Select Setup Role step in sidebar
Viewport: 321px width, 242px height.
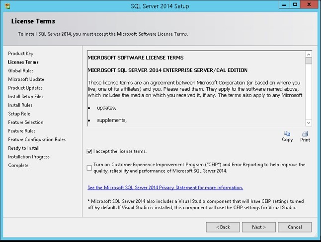19,114
